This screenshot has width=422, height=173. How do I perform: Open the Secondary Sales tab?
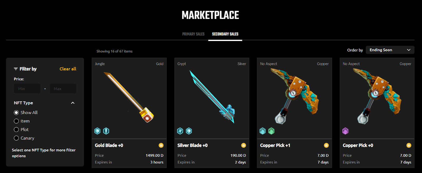coord(225,34)
